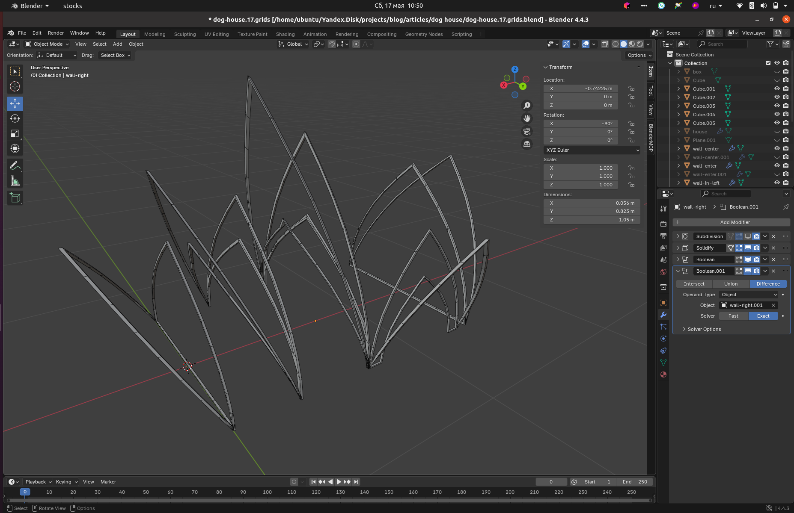Select the Add Cube tool
The width and height of the screenshot is (794, 513).
15,198
